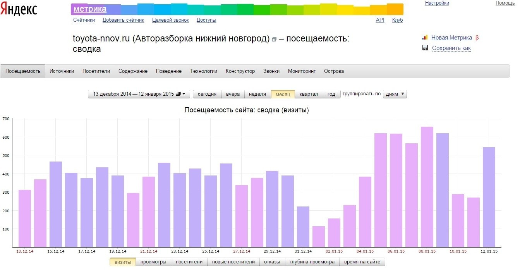
Task: Click the 02.01.15 axis date label
Action: [334, 251]
